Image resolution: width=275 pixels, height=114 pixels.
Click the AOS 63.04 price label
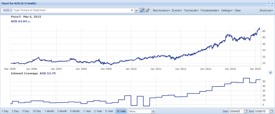(19, 21)
